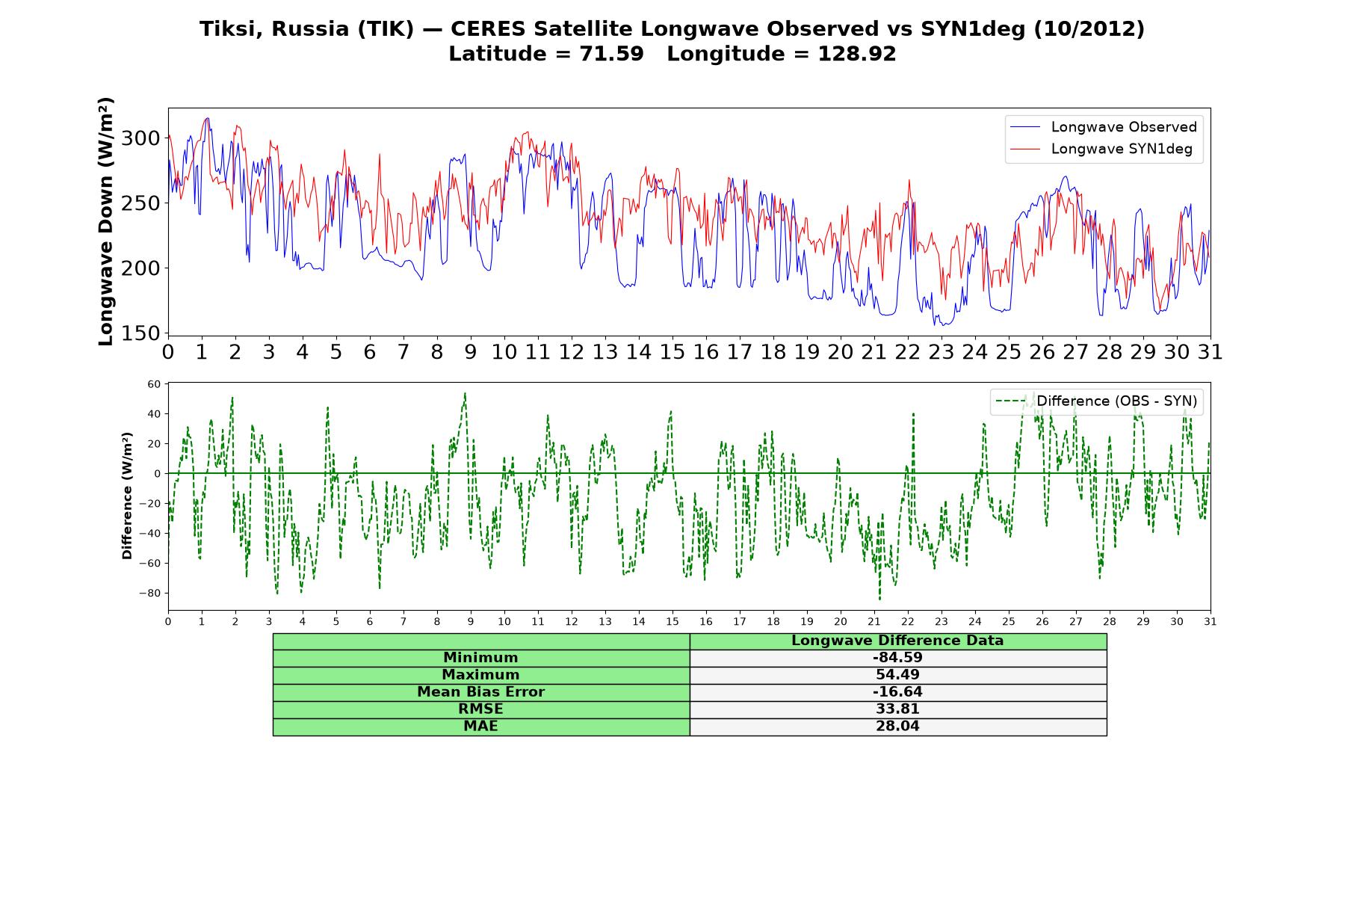The height and width of the screenshot is (897, 1345).
Task: Click the Longwave Down y-axis label
Action: pyautogui.click(x=106, y=221)
